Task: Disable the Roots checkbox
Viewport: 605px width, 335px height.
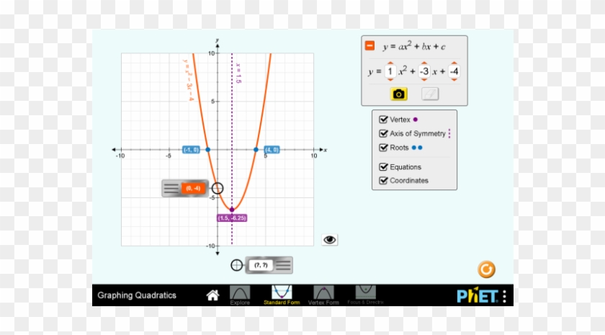Action: [383, 148]
